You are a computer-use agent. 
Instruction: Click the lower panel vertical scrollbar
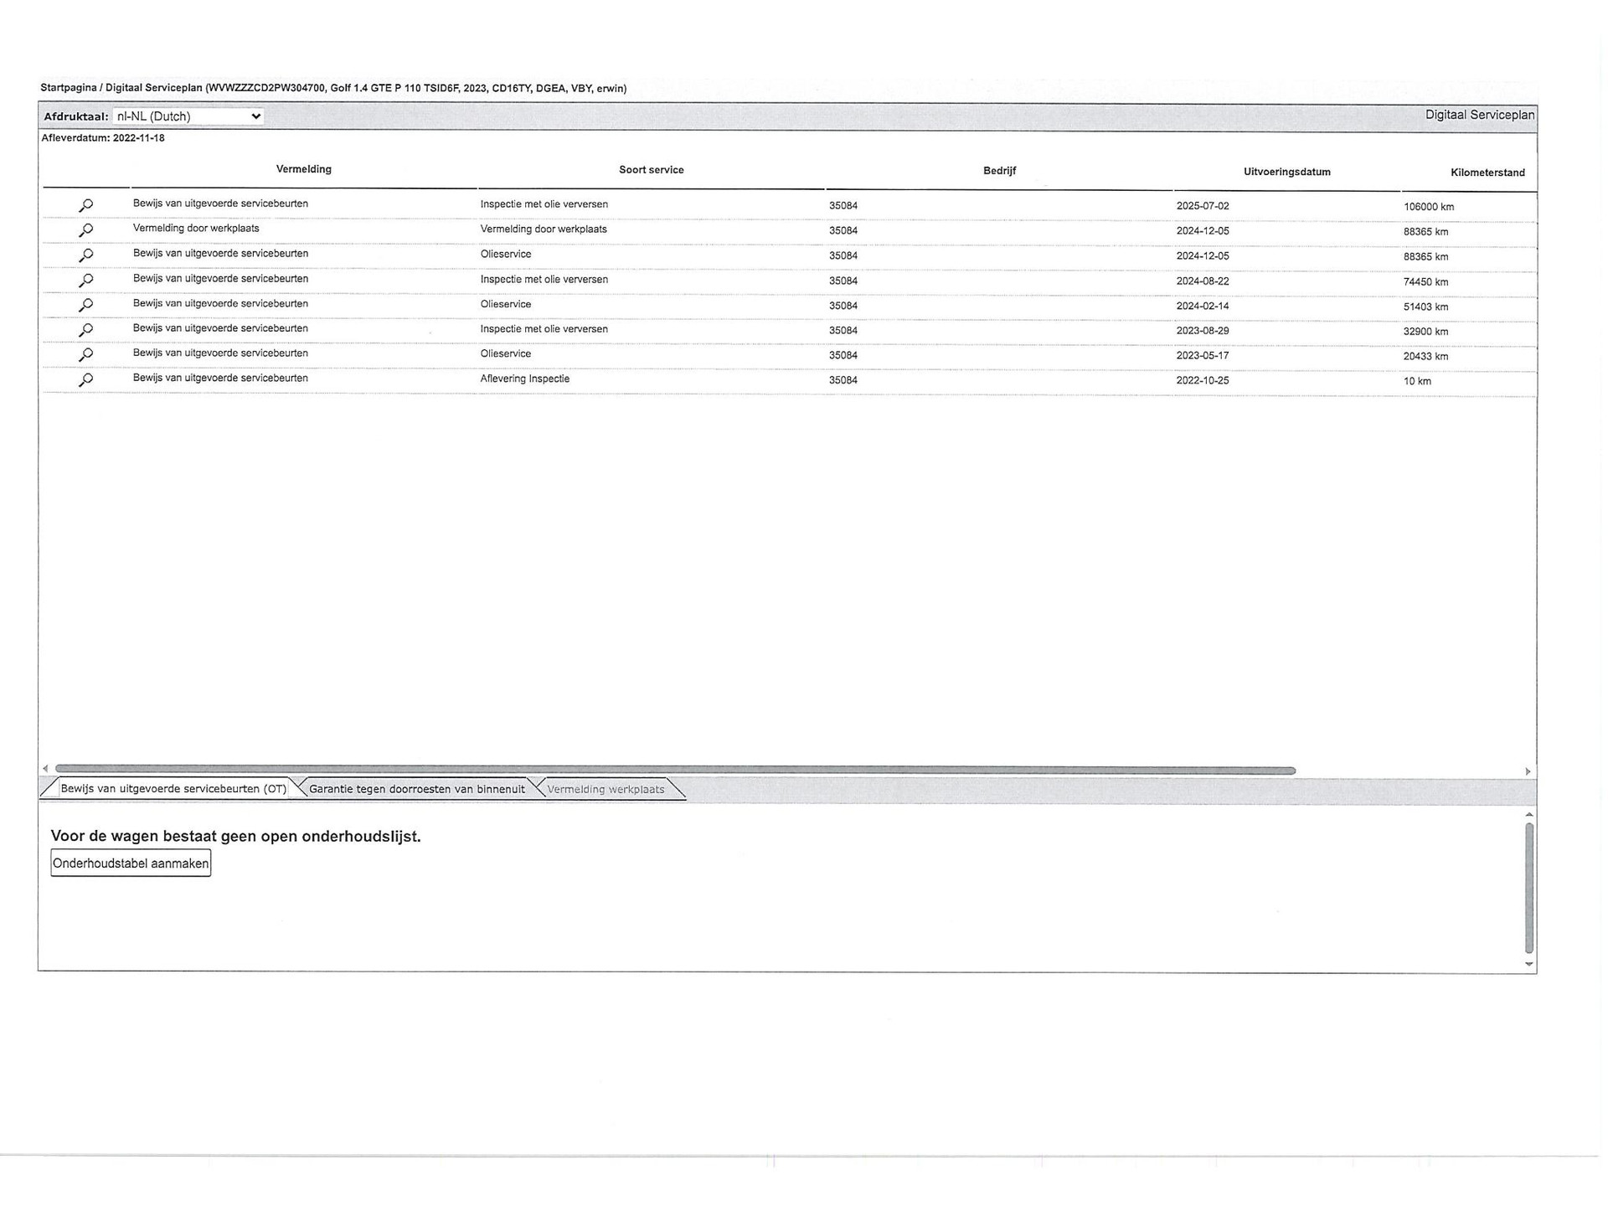1529,888
